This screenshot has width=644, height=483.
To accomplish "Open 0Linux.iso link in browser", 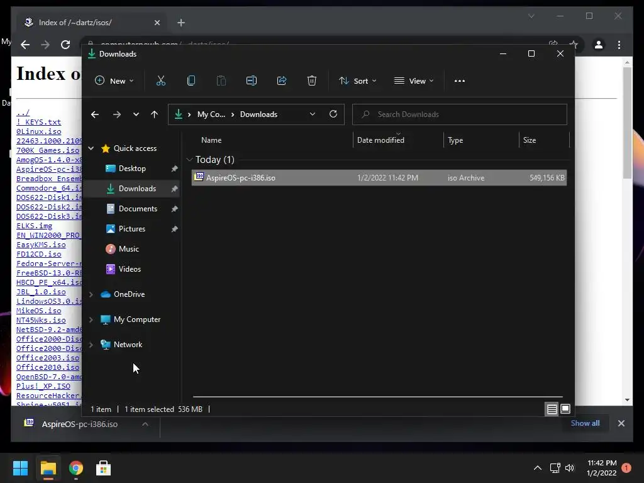I will pos(38,131).
